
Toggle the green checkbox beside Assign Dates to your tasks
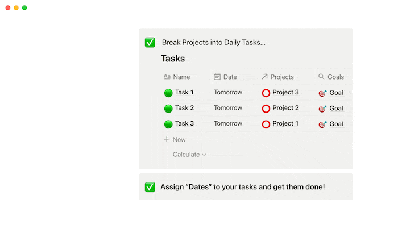click(150, 187)
